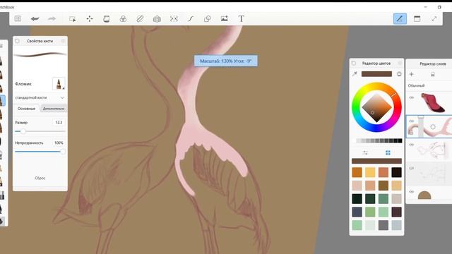Toggle visibility of the sketch outline layer
452x254 pixels.
(411, 145)
